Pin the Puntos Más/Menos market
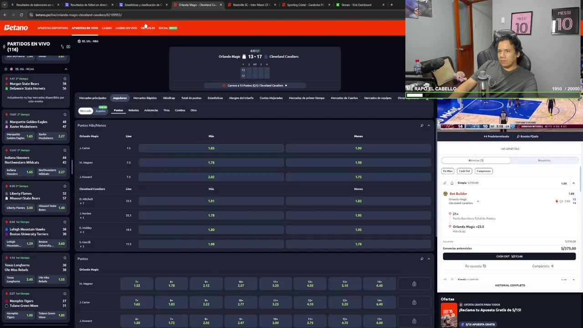 (x=422, y=125)
